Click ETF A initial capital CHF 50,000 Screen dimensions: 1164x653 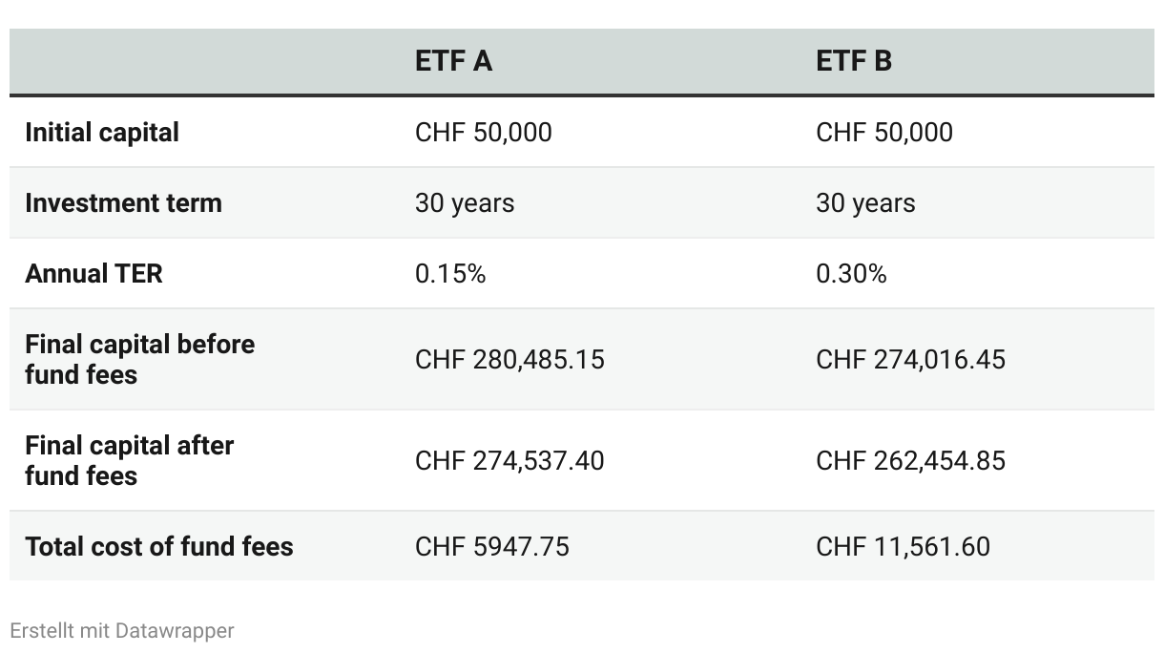click(x=483, y=132)
